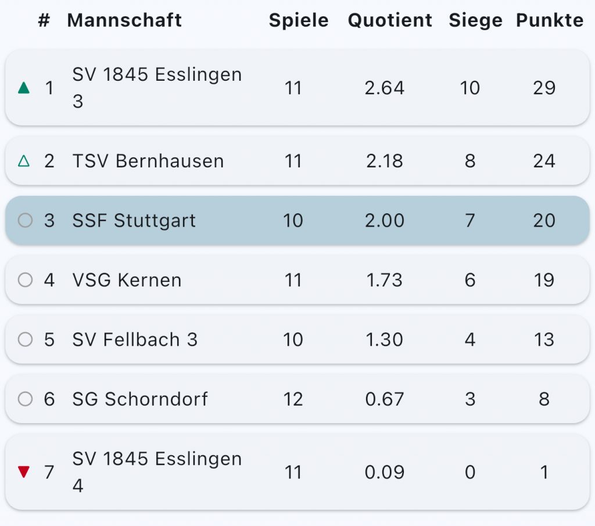This screenshot has width=595, height=526.
Task: Open the TSV Bernhausen team link
Action: tap(148, 161)
